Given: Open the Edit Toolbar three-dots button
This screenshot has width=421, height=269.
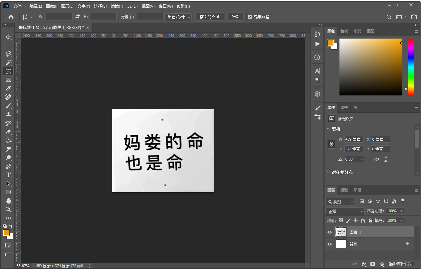Looking at the screenshot, I should 8,218.
